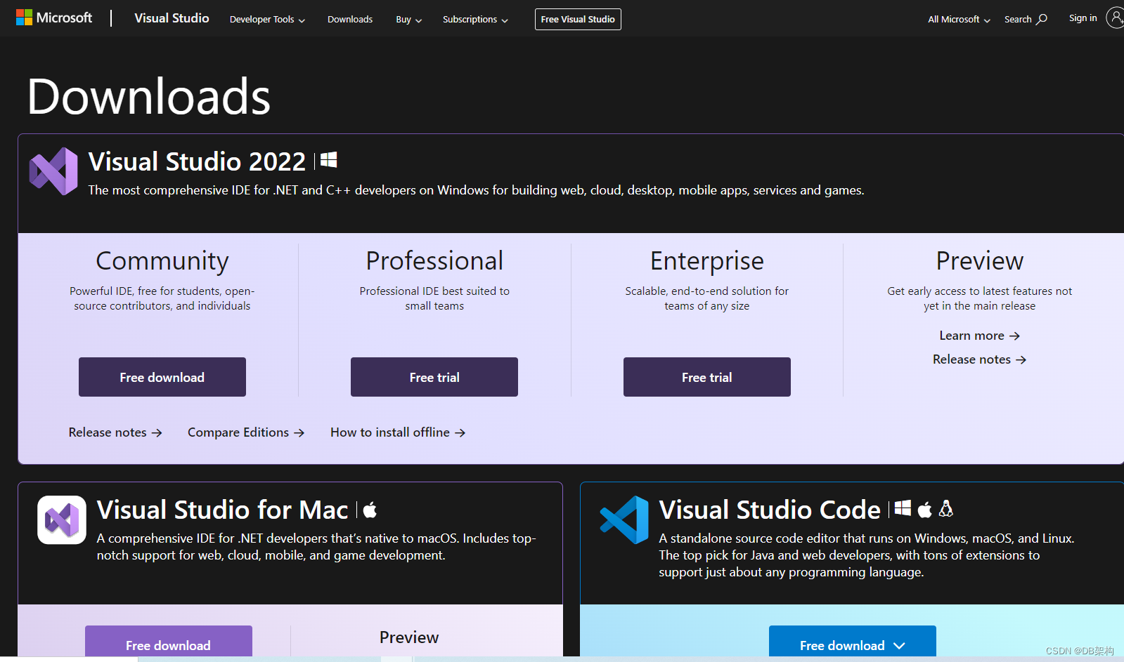Click the Visual Studio Code heading

(x=770, y=510)
